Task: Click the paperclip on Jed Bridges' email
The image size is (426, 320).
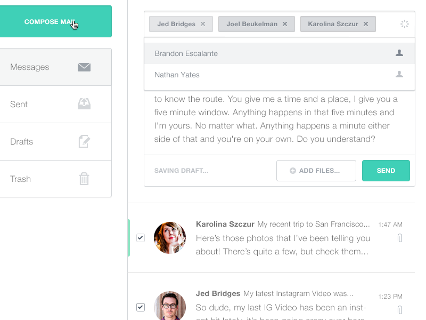Action: click(400, 308)
